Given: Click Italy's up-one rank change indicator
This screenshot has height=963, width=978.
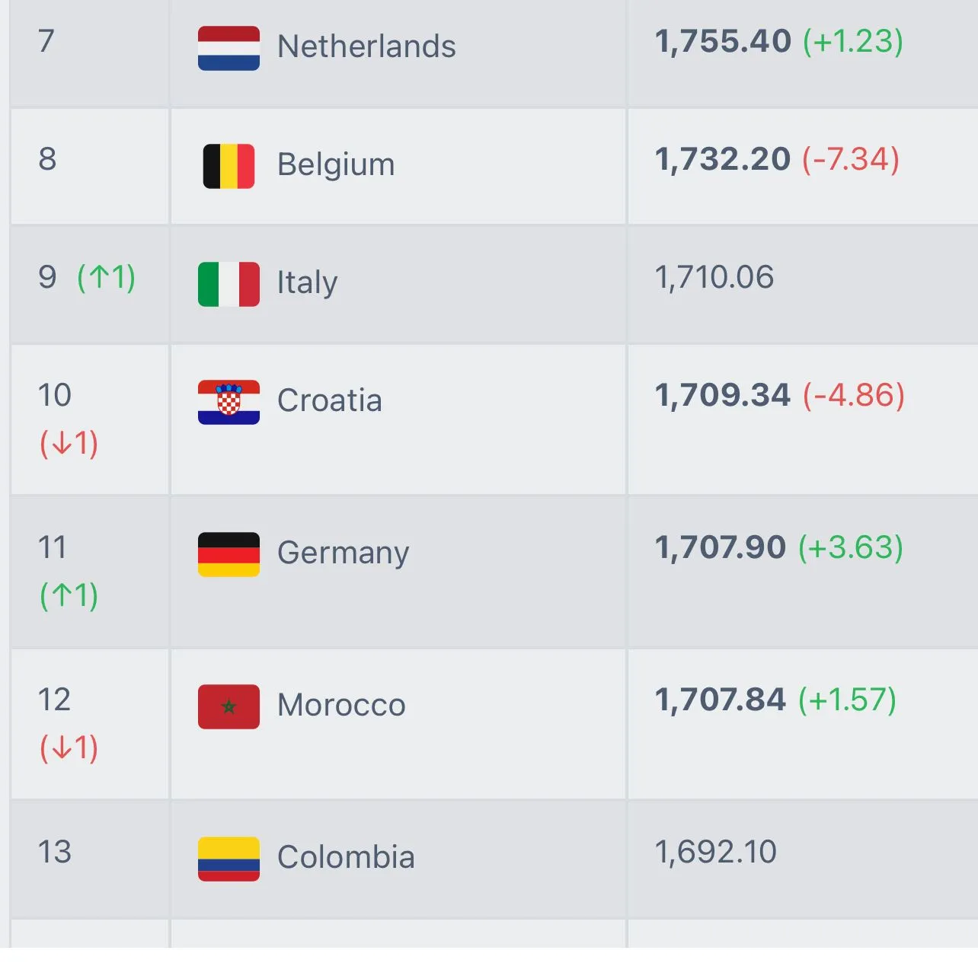Looking at the screenshot, I should point(106,277).
